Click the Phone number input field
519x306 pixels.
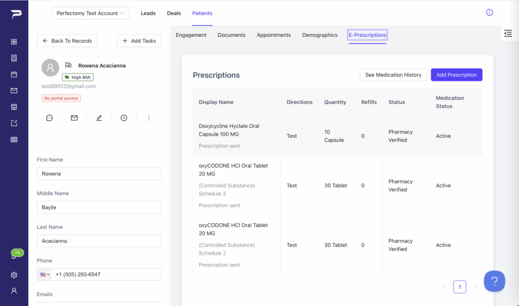(x=106, y=275)
